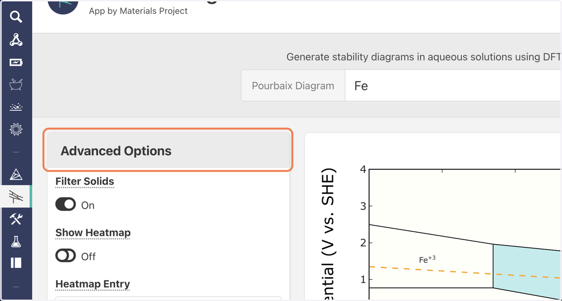Click the book panel icon in sidebar
The width and height of the screenshot is (562, 301).
coord(16,263)
